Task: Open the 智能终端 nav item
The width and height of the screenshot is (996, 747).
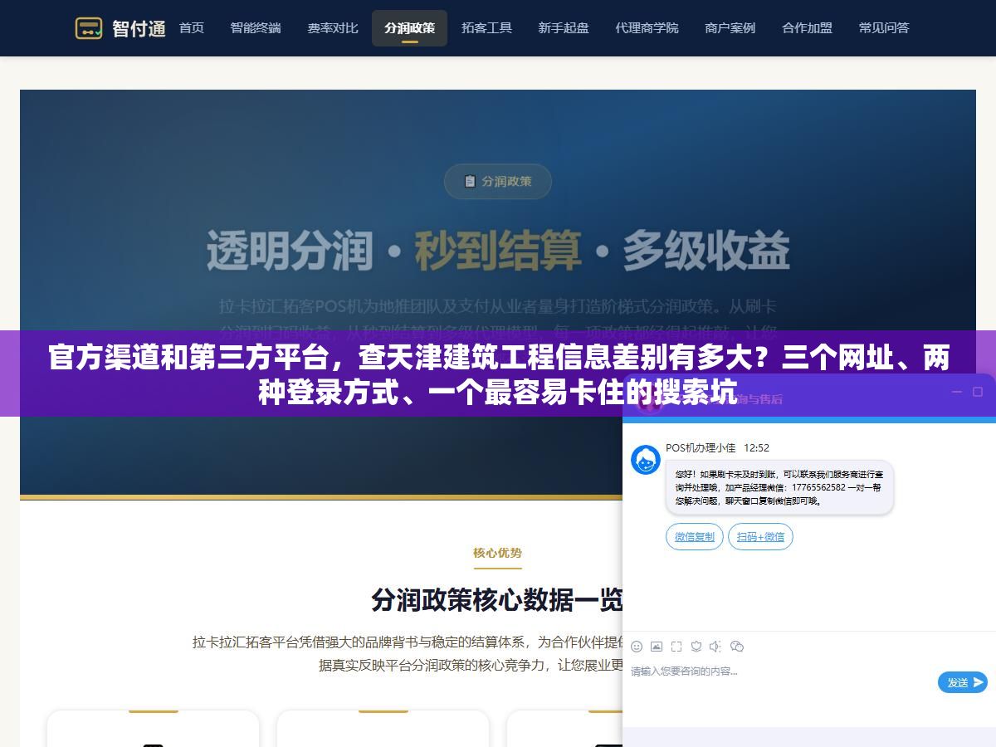Action: [x=256, y=28]
